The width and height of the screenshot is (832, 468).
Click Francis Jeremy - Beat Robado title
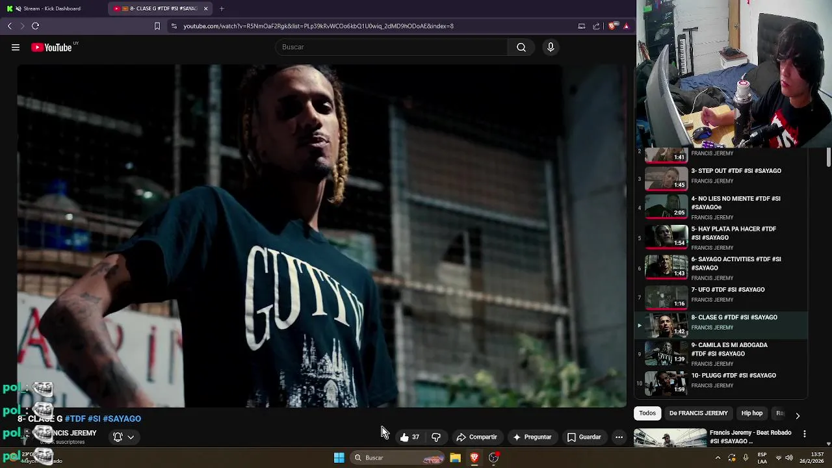point(751,437)
